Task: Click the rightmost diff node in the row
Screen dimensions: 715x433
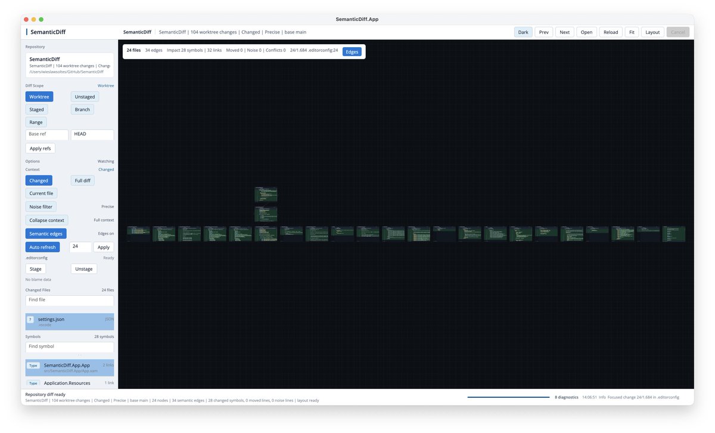Action: [674, 234]
